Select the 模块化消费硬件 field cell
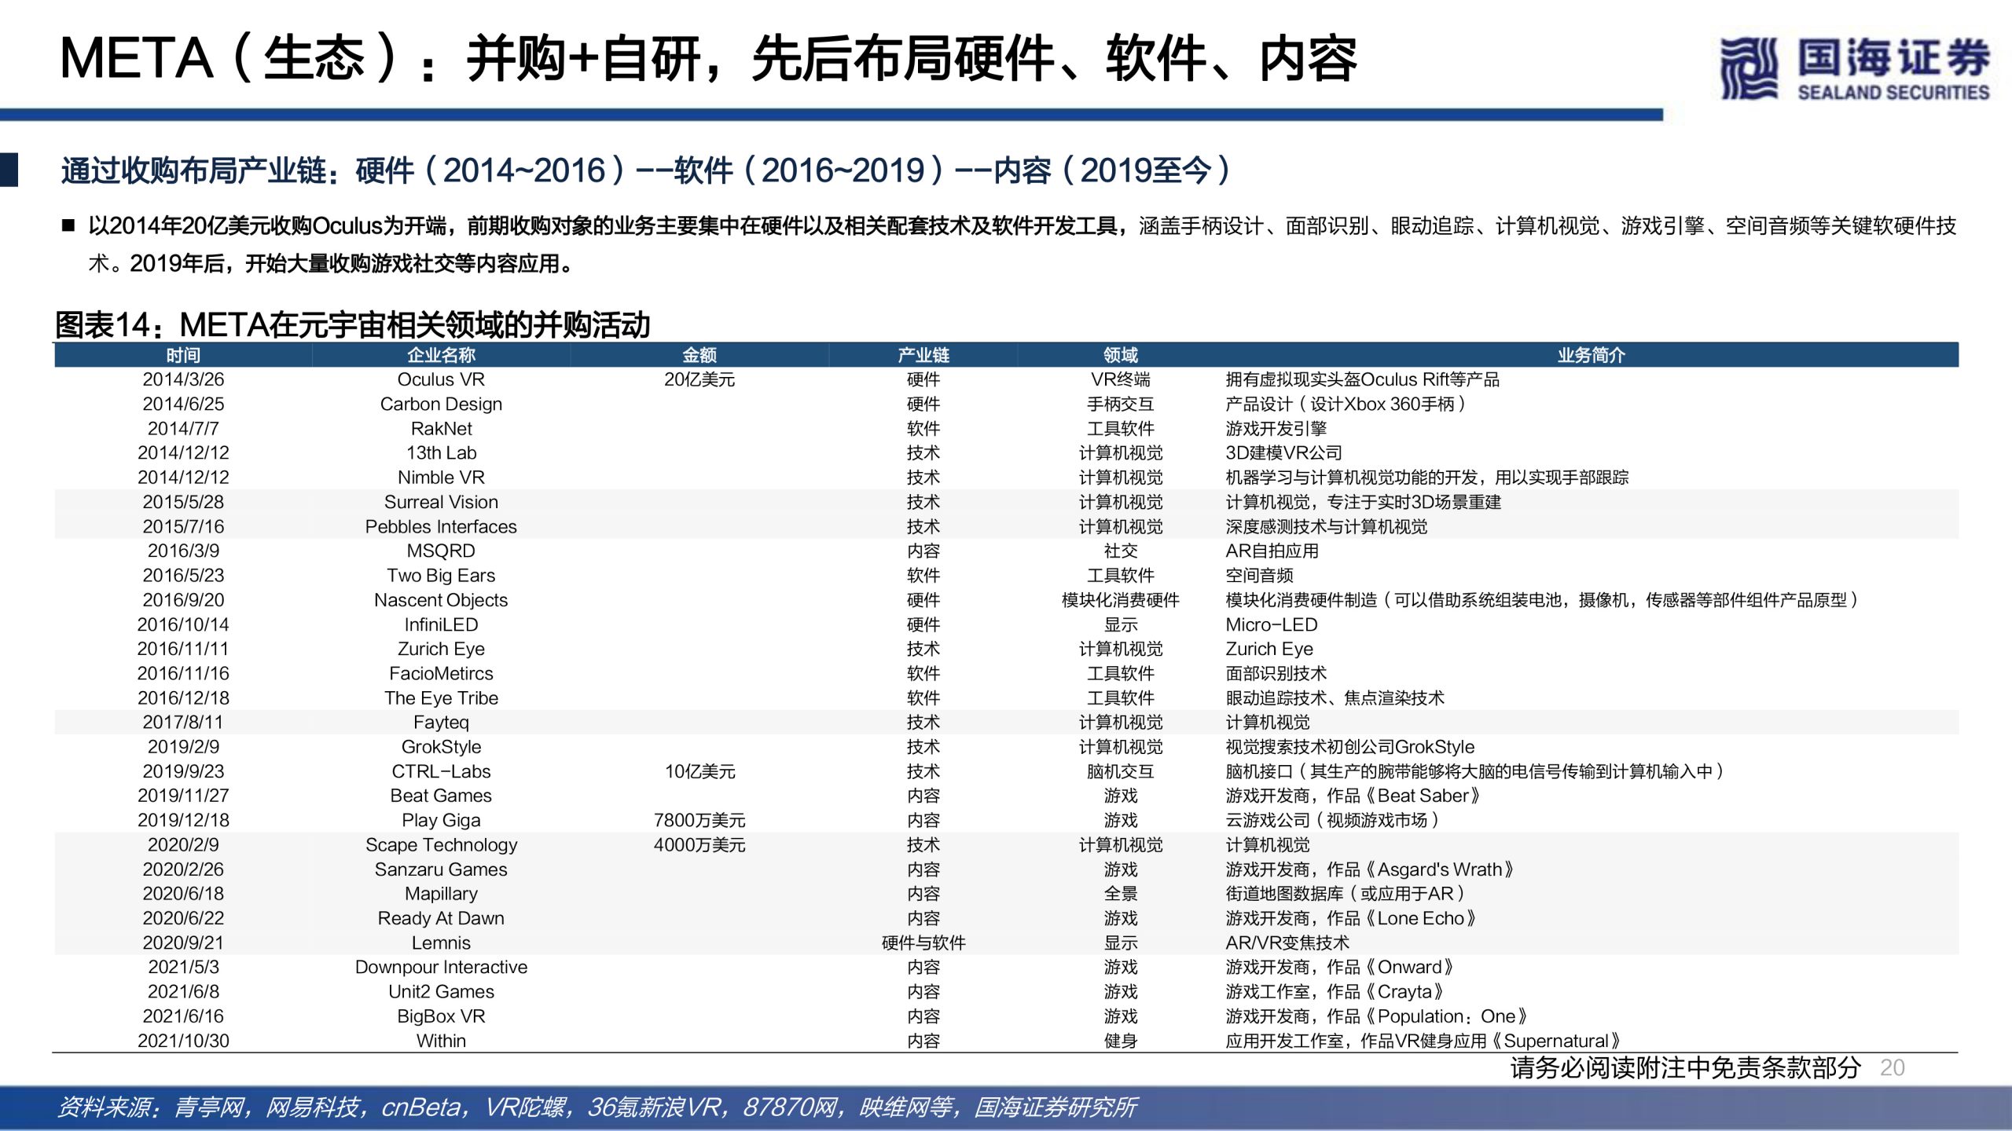The width and height of the screenshot is (2012, 1131). point(1121,599)
